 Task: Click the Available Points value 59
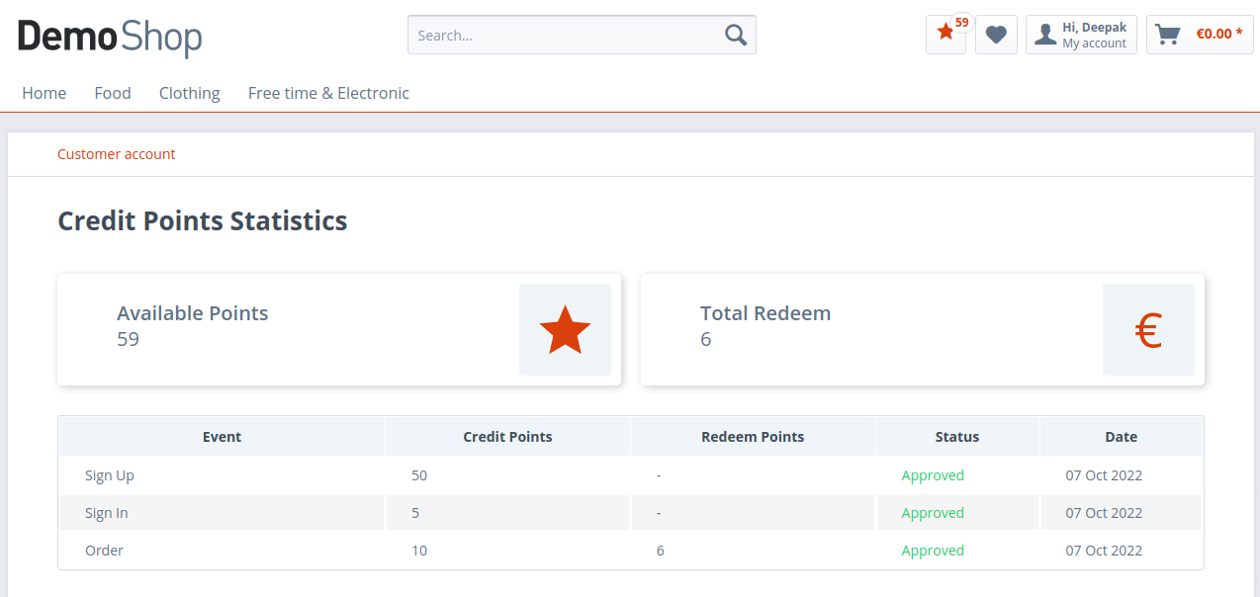click(x=129, y=339)
